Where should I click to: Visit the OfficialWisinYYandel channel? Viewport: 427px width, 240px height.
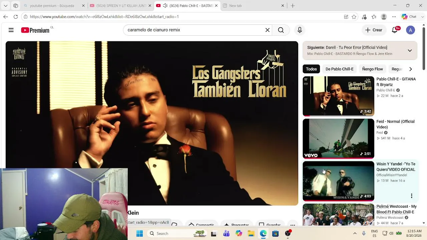pyautogui.click(x=392, y=175)
